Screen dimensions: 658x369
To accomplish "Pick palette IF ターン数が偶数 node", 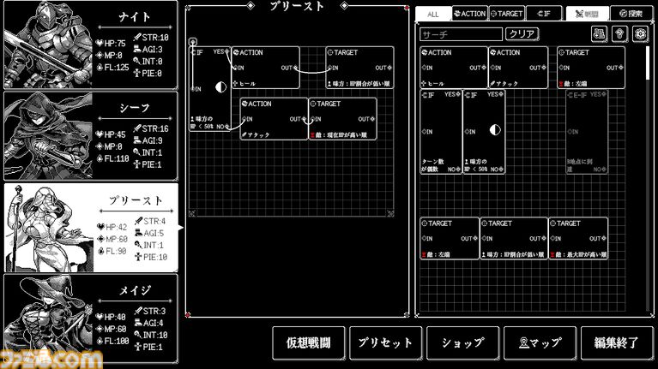I will (441, 132).
